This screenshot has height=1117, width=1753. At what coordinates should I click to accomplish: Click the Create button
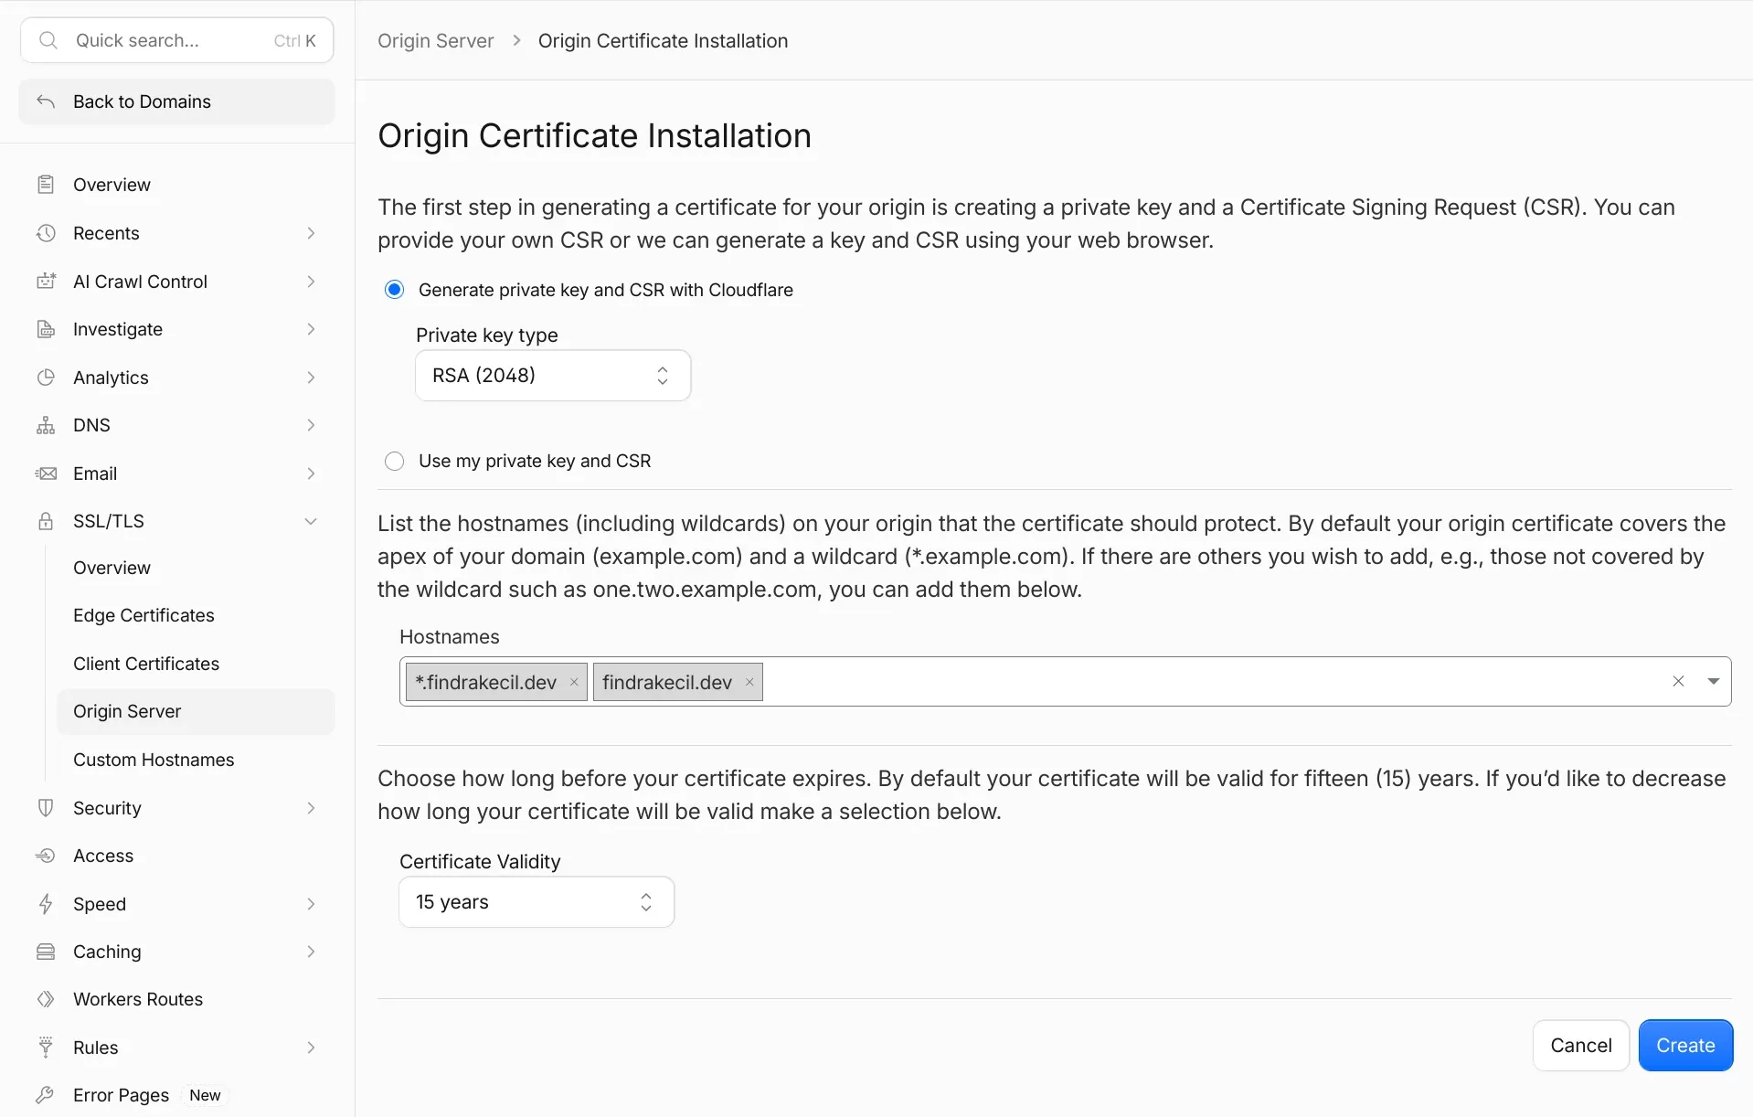click(1685, 1046)
